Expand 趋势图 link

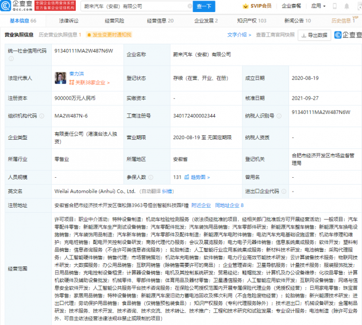pos(201,177)
